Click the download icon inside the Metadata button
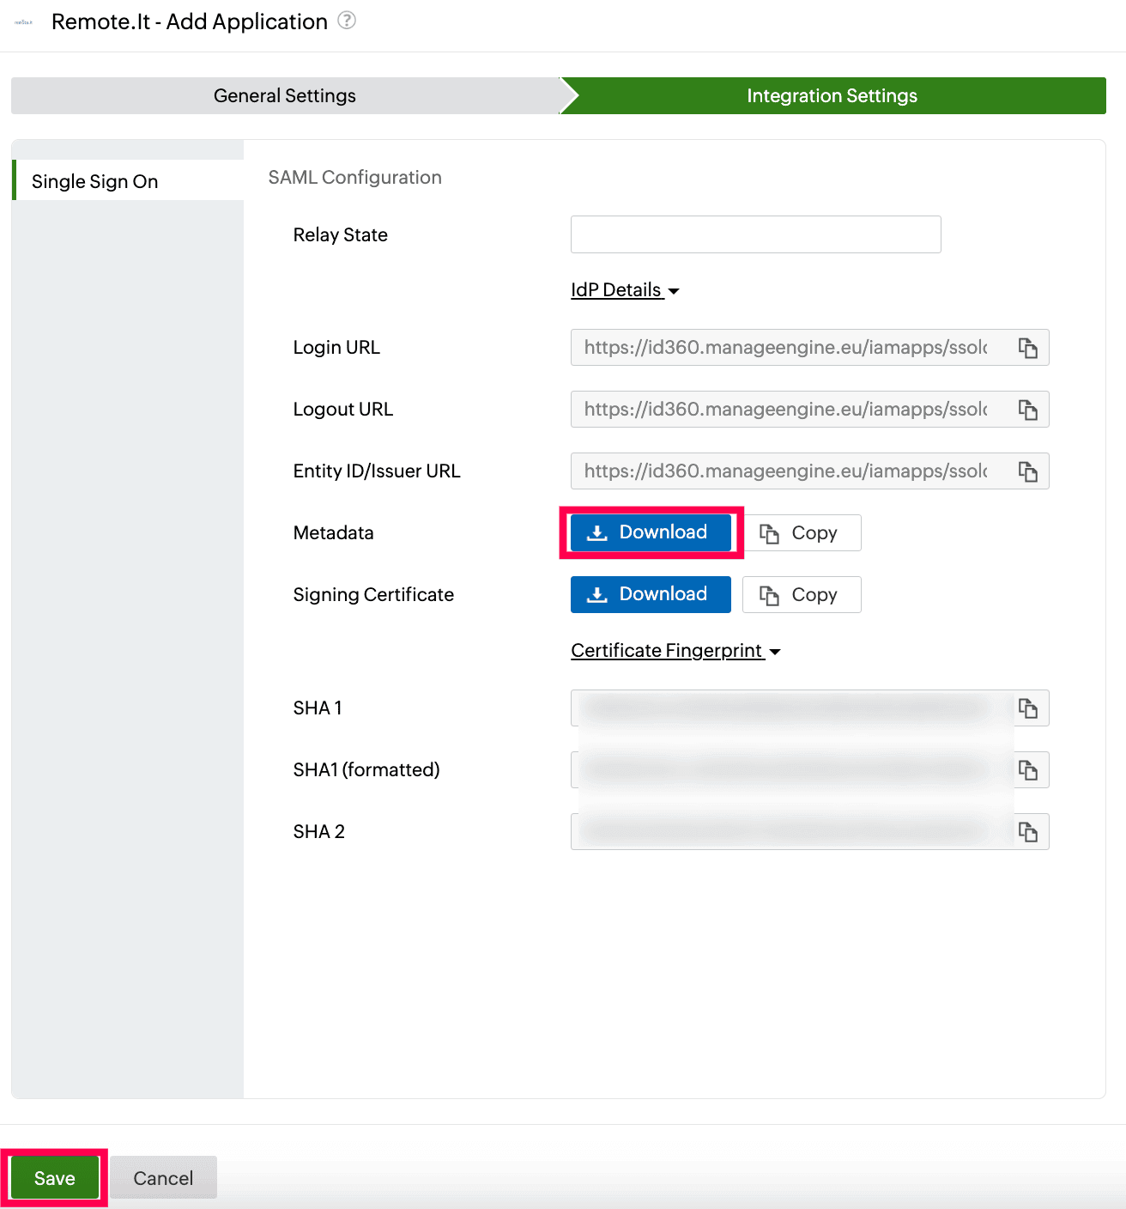This screenshot has width=1126, height=1209. [598, 532]
